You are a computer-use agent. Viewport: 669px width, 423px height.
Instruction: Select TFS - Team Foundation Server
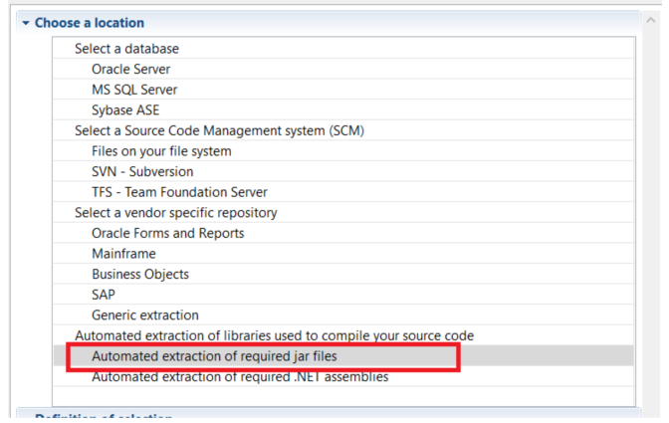179,192
